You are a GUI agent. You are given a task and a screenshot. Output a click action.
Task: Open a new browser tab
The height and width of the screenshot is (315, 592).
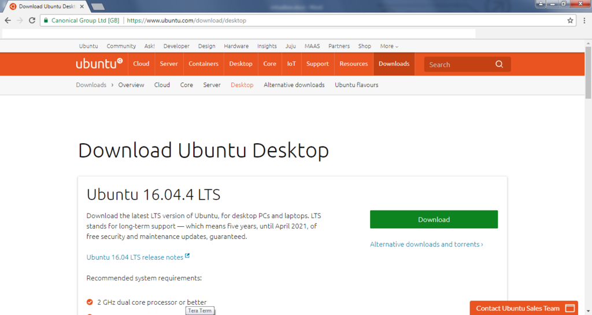98,6
